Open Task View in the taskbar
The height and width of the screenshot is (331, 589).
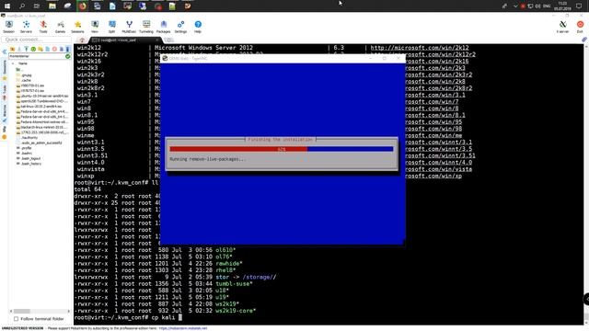point(37,6)
